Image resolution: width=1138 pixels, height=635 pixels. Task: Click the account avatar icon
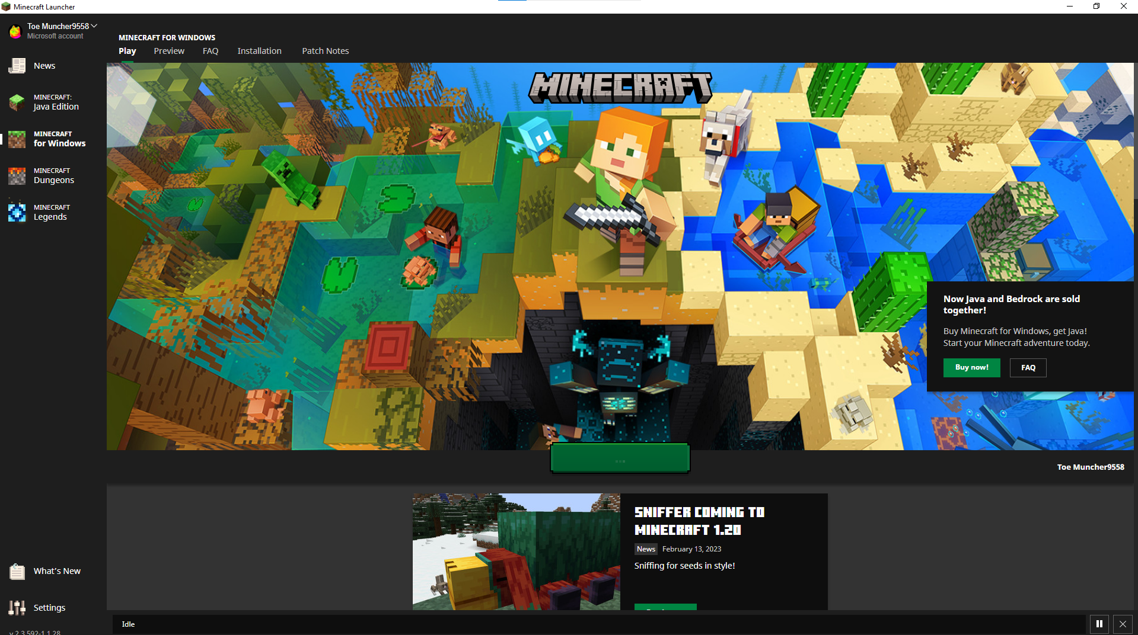pyautogui.click(x=15, y=31)
